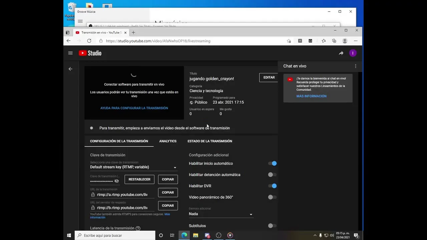Reload the page with browser refresh icon
This screenshot has height=240, width=427.
89,41
